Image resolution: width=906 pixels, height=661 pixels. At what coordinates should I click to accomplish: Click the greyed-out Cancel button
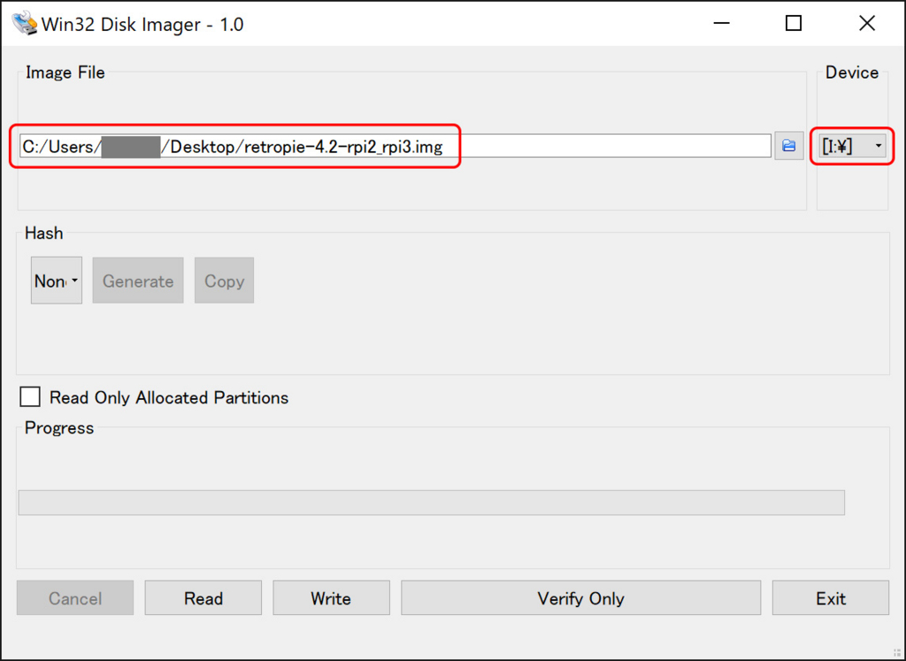tap(75, 598)
